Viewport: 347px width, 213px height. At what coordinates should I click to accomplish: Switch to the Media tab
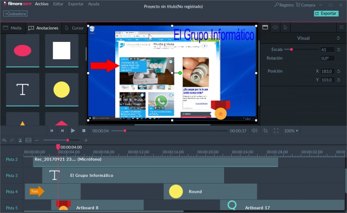coord(13,28)
